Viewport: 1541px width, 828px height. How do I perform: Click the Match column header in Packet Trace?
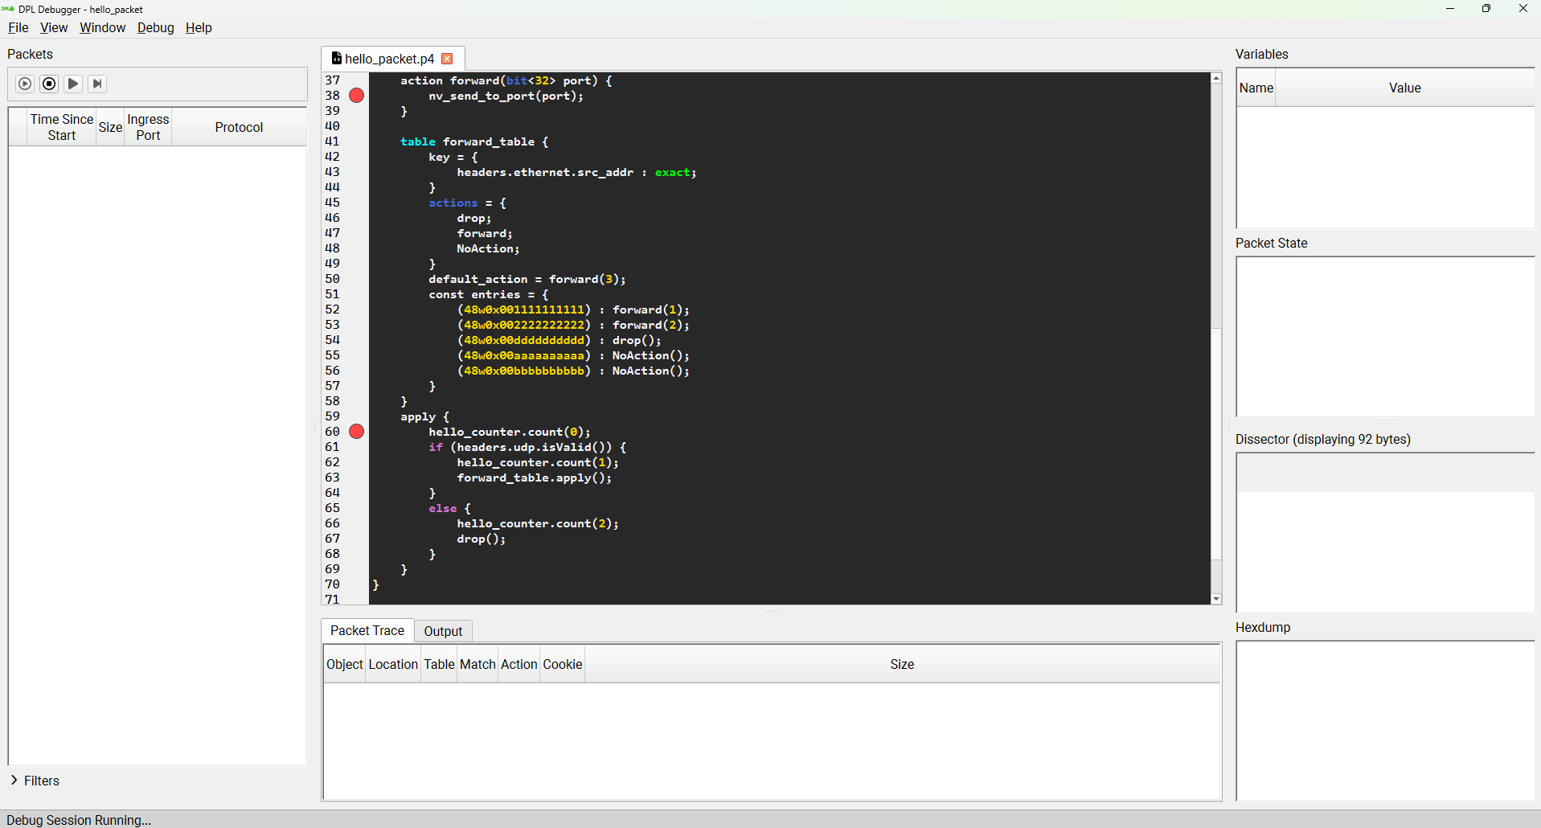point(477,664)
